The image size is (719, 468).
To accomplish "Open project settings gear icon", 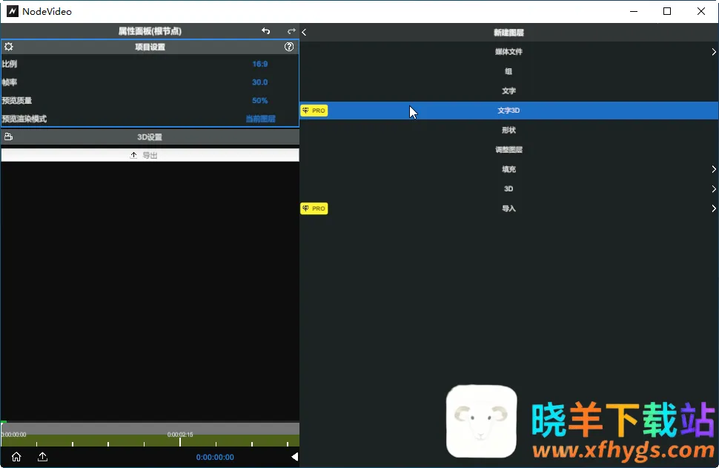I will [9, 47].
